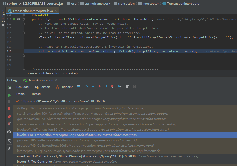Select frame intercept:691 DynamicAdvisedInterceptor
This screenshot has width=237, height=166.
(x=125, y=151)
